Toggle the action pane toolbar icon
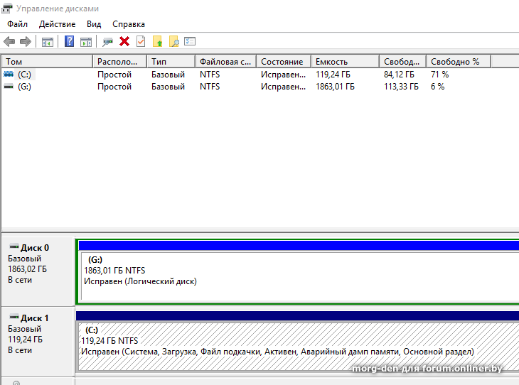Image resolution: width=519 pixels, height=385 pixels. click(86, 42)
